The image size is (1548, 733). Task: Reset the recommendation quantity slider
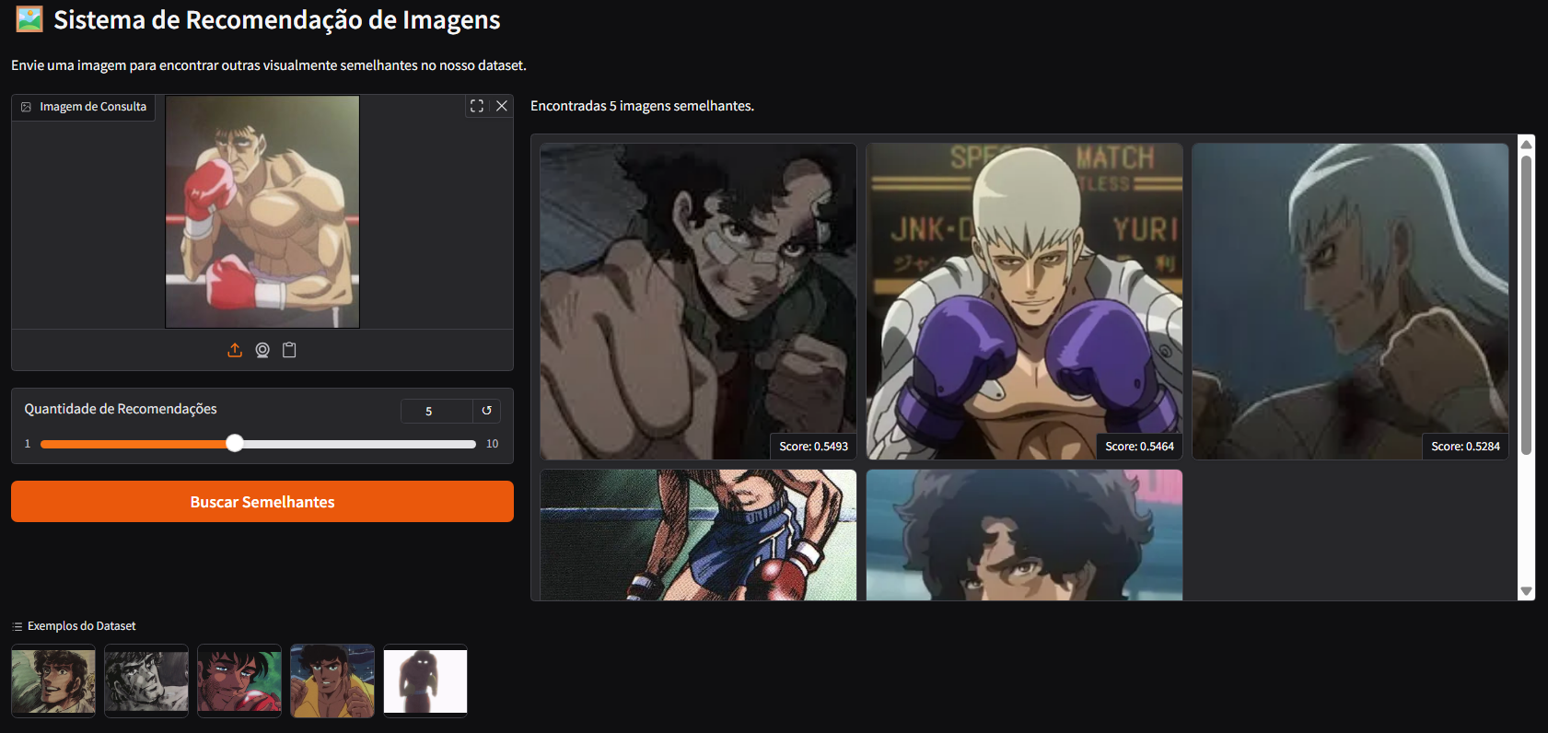click(487, 411)
